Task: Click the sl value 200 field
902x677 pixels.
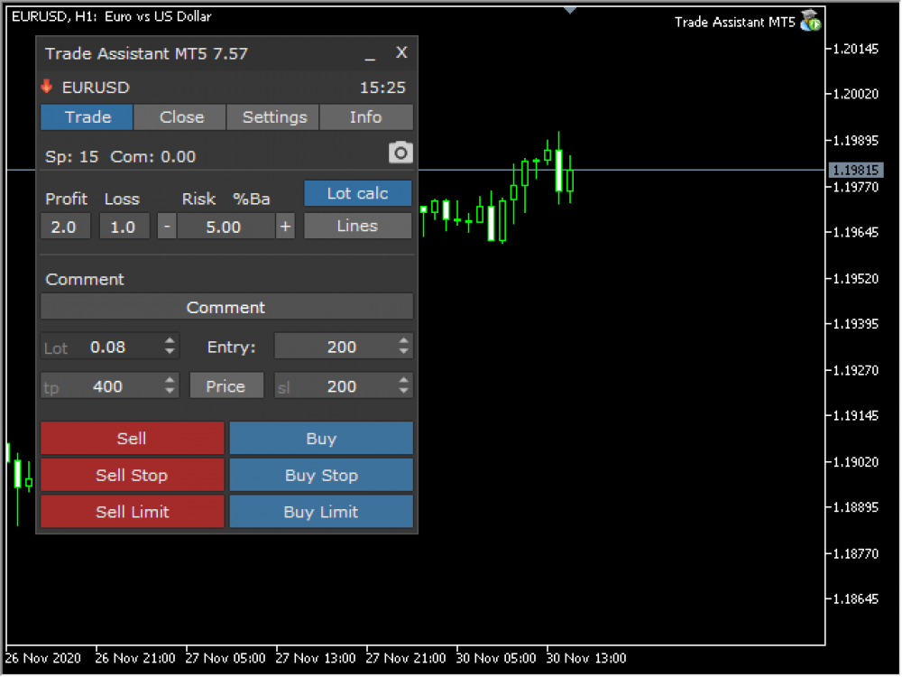Action: coord(343,386)
